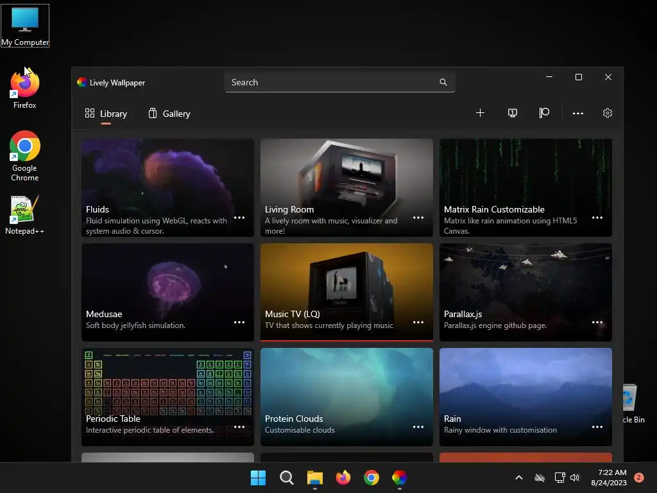Open more options for Protein Clouds wallpaper
Viewport: 657px width, 493px height.
418,427
